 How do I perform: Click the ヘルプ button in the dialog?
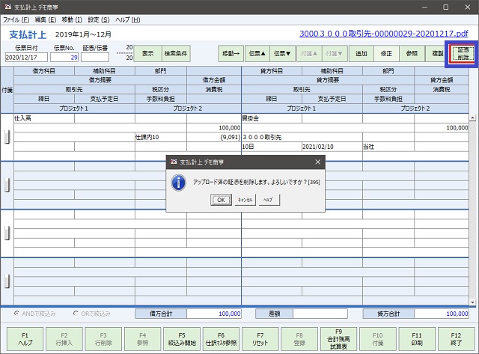pyautogui.click(x=269, y=200)
